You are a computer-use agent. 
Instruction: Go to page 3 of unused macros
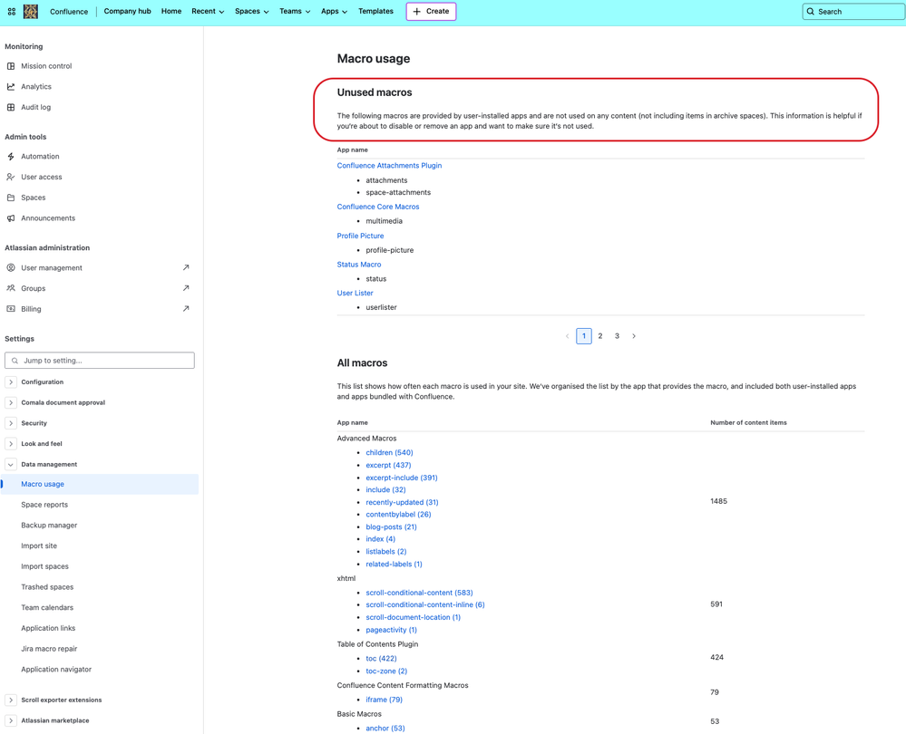coord(617,336)
